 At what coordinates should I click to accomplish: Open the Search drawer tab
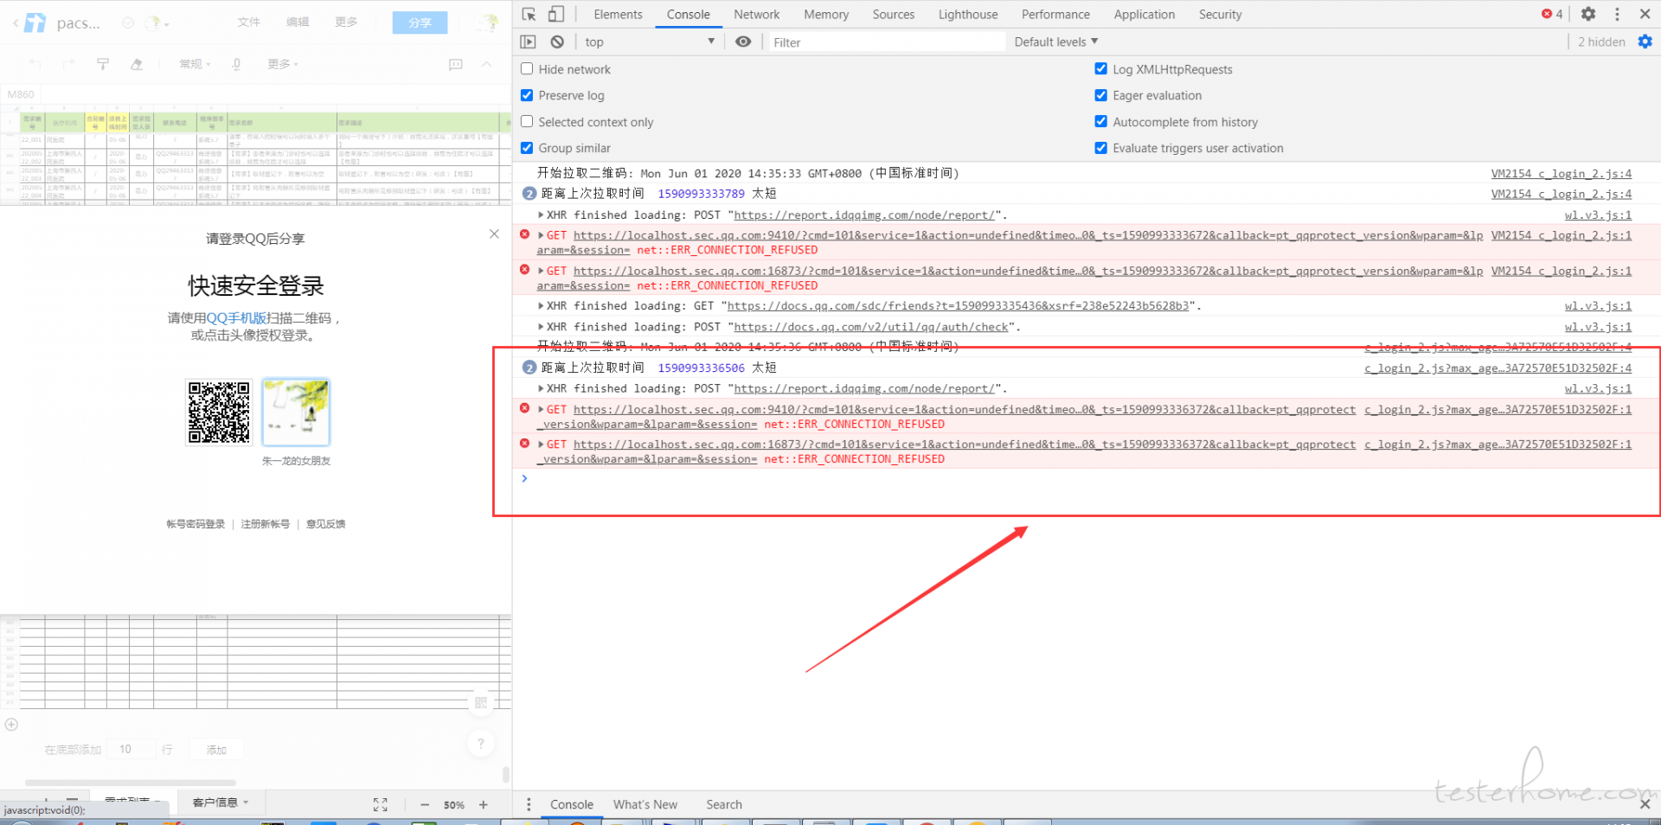pyautogui.click(x=724, y=804)
